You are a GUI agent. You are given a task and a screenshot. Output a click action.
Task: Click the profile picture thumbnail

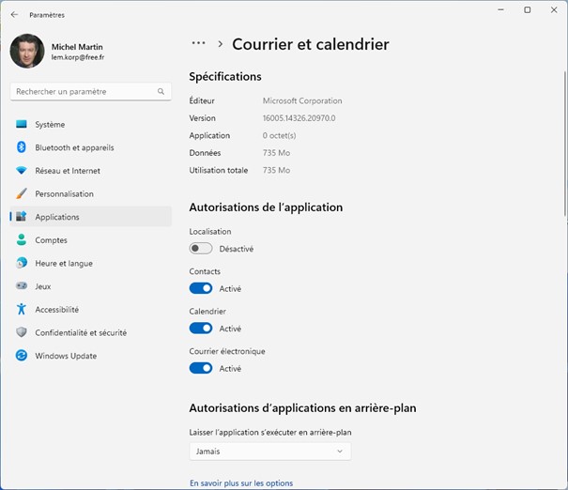click(x=27, y=51)
